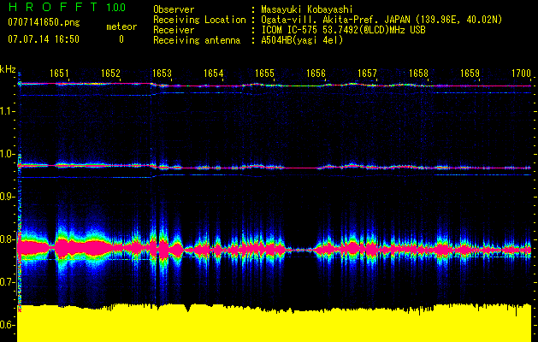Click the yellow signal level graph at bottom
538x342 pixels.
(275, 323)
